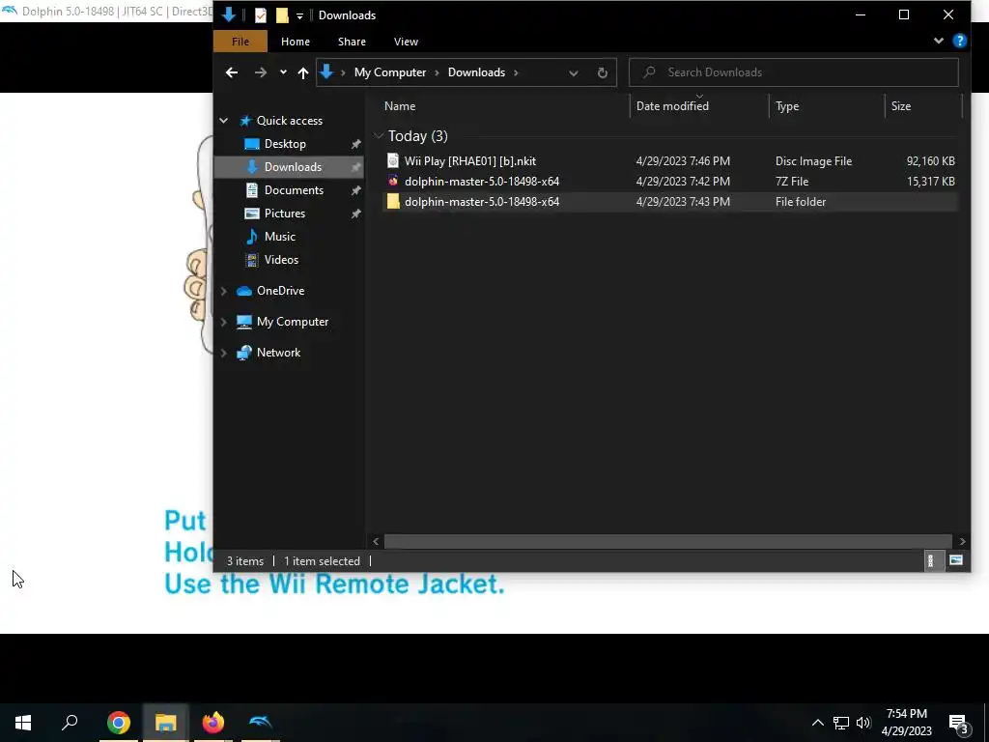Expand the ribbon with the chevron
Screen dimensions: 989x742
938,41
